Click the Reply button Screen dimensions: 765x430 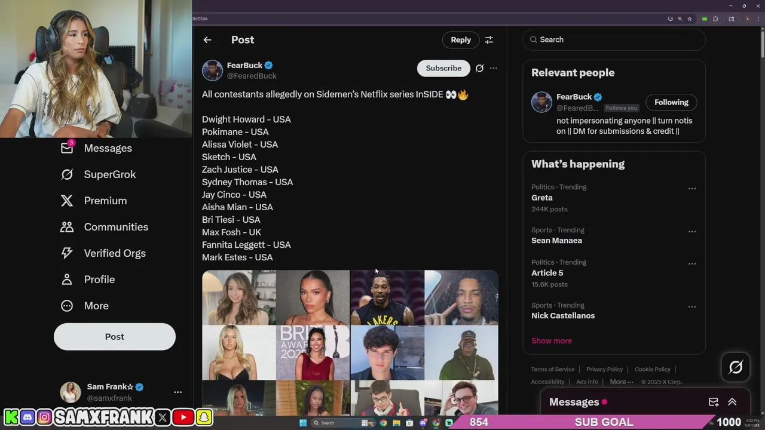[461, 40]
